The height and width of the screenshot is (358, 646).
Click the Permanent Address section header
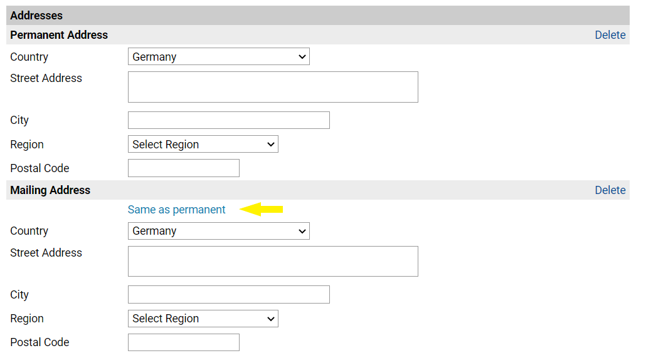(x=59, y=35)
